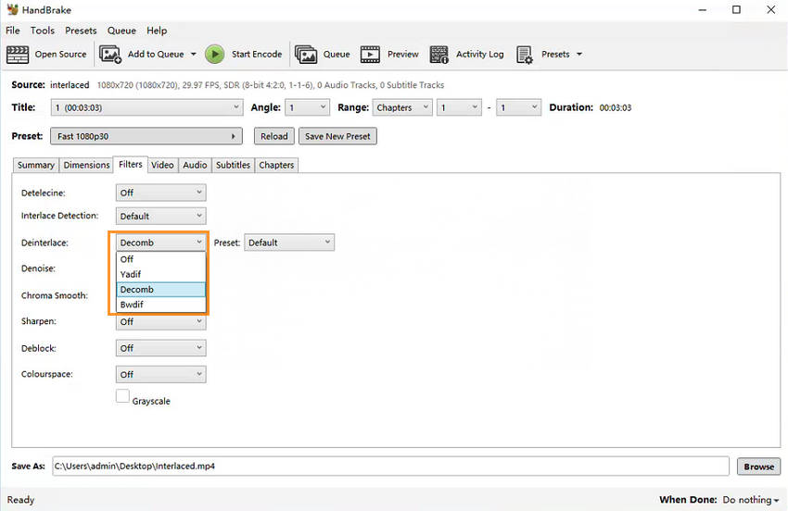The height and width of the screenshot is (511, 788).
Task: Switch to the Audio tab
Action: (x=195, y=165)
